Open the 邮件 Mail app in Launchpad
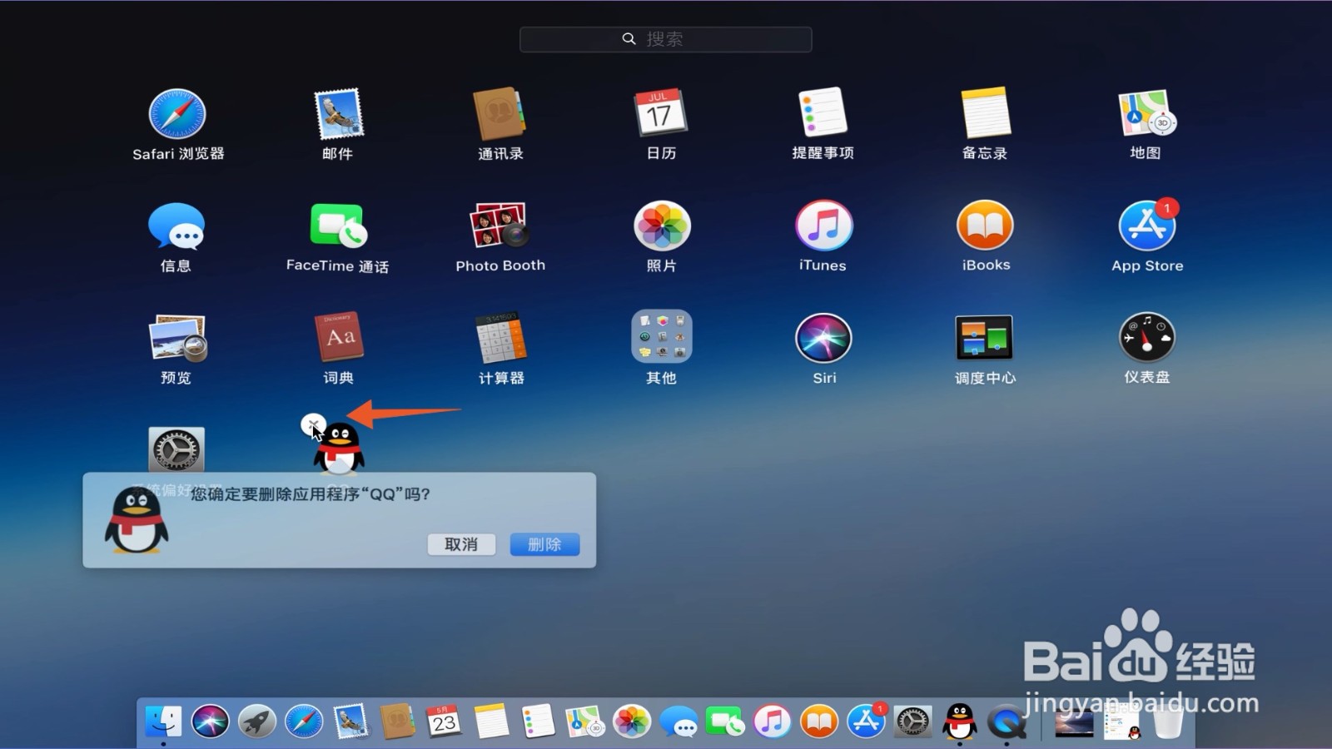 338,114
